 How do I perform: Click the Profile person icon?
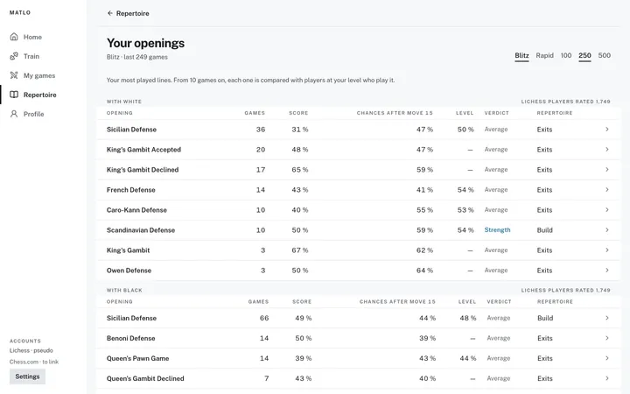14,114
